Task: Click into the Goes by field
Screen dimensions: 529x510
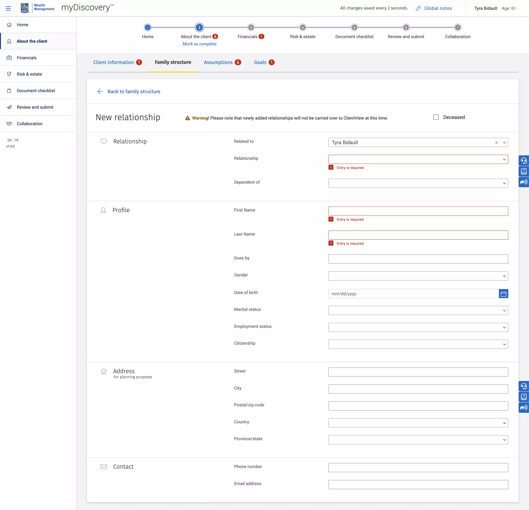Action: [x=418, y=259]
